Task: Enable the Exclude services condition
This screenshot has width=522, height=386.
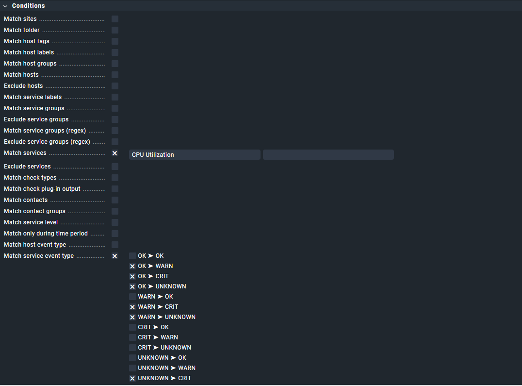Action: [x=115, y=167]
